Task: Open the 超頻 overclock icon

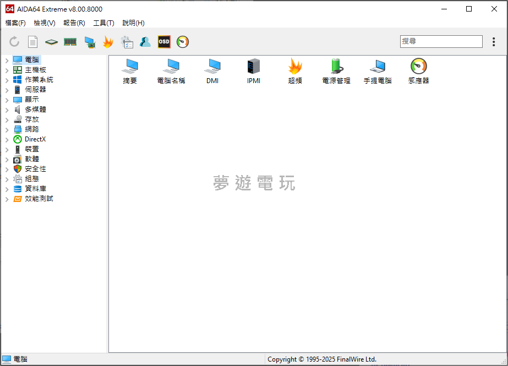Action: [295, 72]
